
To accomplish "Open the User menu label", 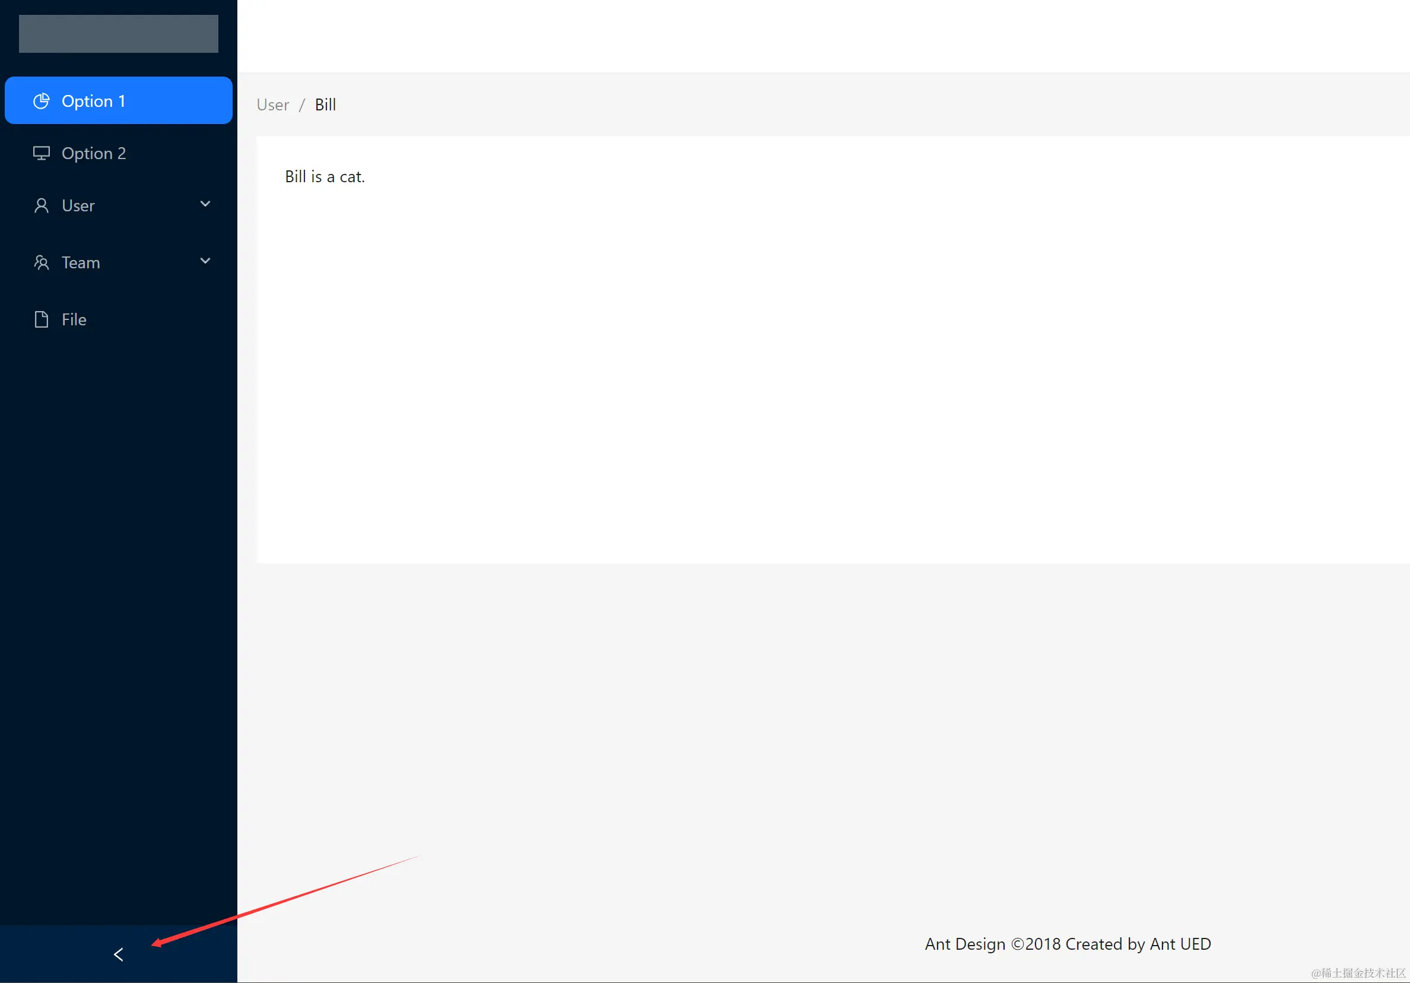I will pos(78,205).
